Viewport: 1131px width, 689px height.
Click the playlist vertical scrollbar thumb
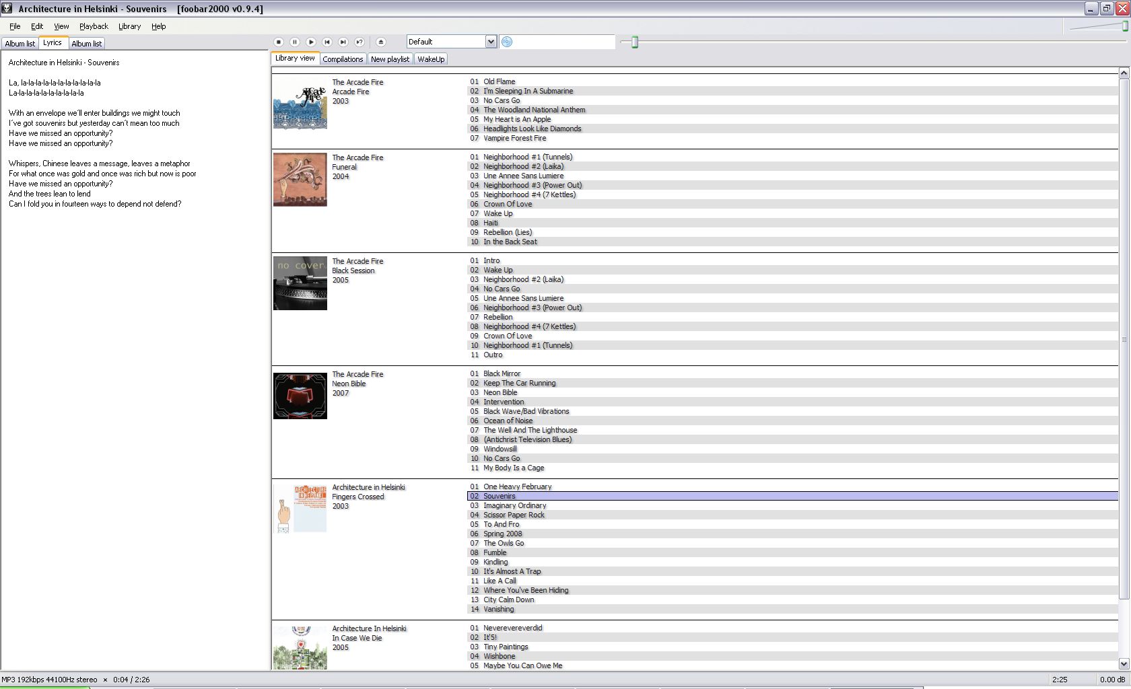1124,339
